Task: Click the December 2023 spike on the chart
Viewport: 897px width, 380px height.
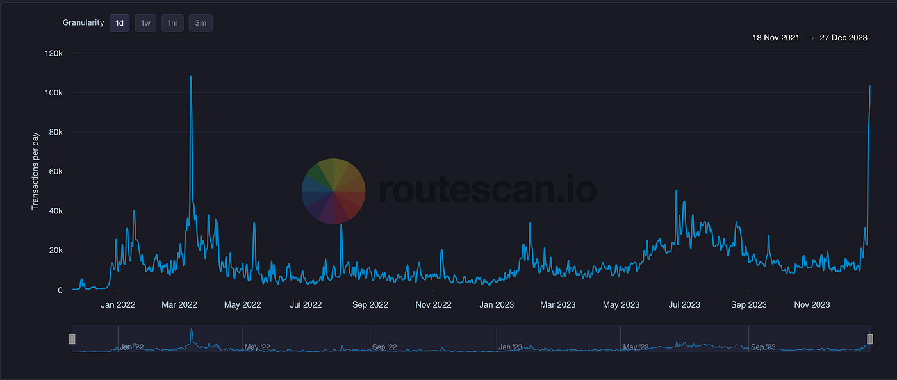Action: [x=869, y=87]
